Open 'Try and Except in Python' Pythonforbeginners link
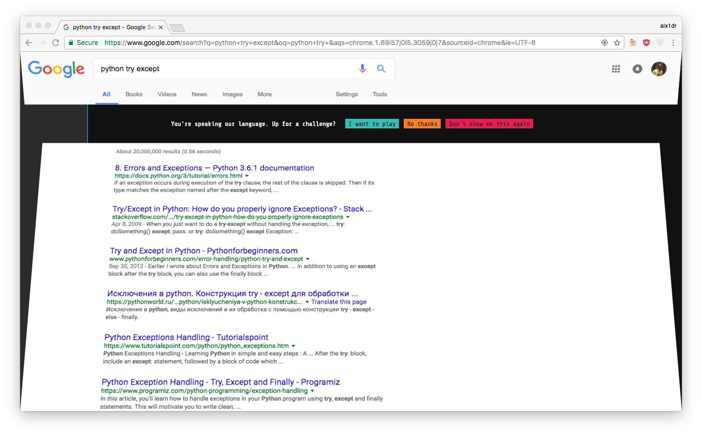Screen dimensions: 702x435 point(204,251)
